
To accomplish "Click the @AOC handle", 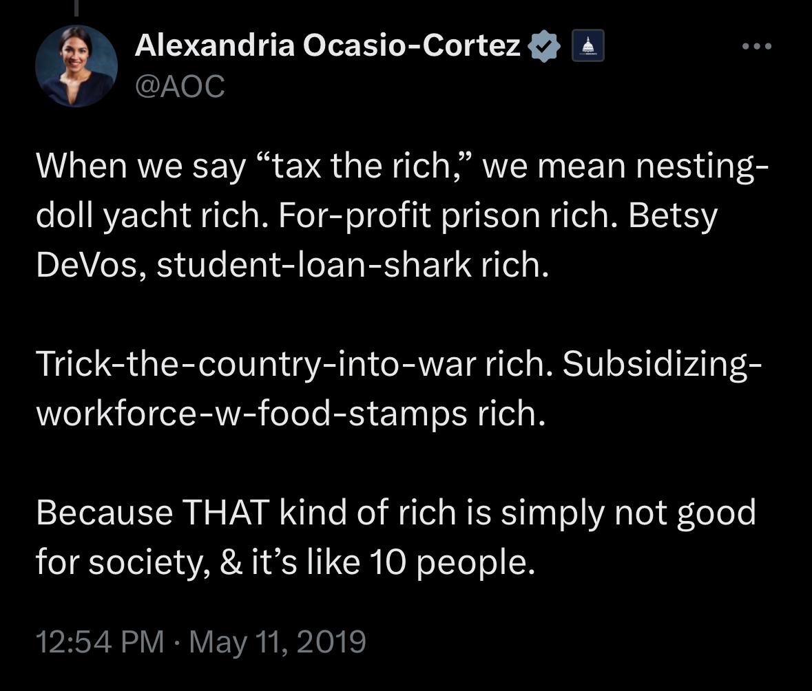I will tap(180, 86).
